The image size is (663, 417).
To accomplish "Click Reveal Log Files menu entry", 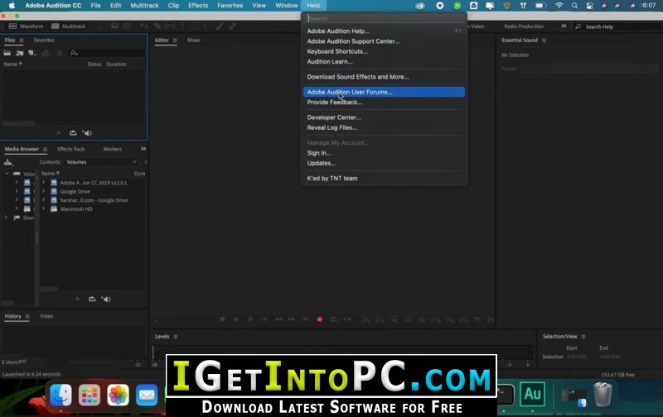I will (332, 127).
